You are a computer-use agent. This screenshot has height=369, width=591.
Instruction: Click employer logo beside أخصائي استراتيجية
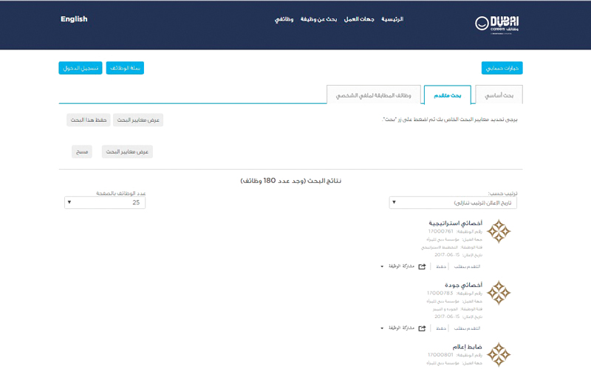499,232
